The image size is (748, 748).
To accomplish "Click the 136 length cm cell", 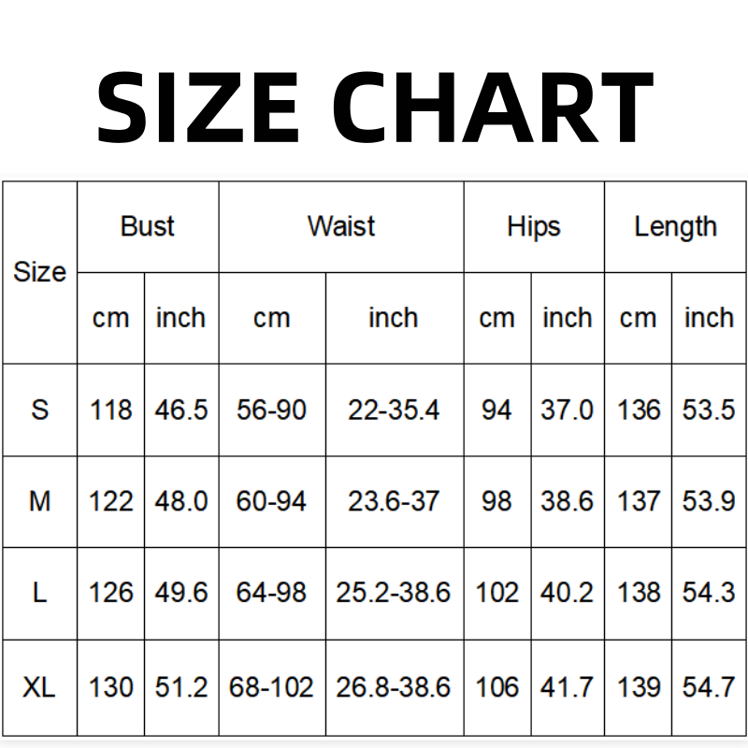I will tap(639, 410).
